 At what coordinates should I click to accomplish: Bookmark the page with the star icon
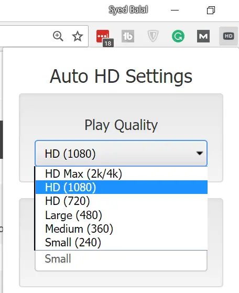click(x=78, y=36)
